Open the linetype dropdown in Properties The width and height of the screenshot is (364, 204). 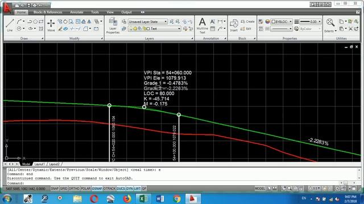tap(282, 29)
